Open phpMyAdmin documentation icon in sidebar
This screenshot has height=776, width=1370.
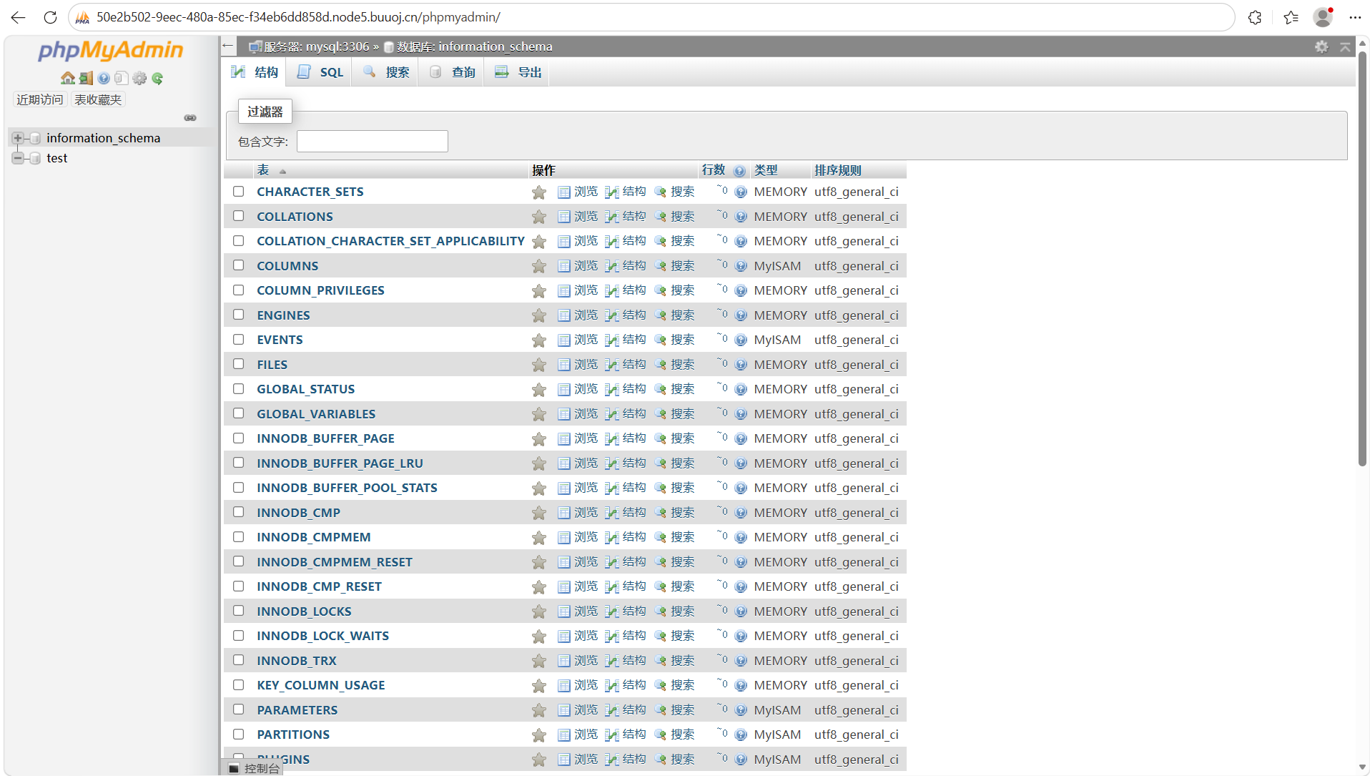tap(104, 78)
